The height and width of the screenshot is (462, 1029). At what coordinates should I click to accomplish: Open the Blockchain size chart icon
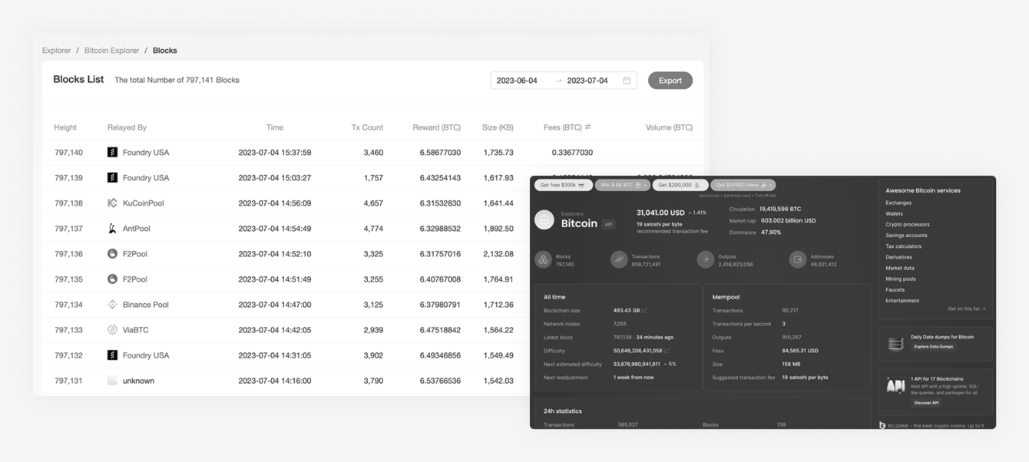[x=645, y=311]
